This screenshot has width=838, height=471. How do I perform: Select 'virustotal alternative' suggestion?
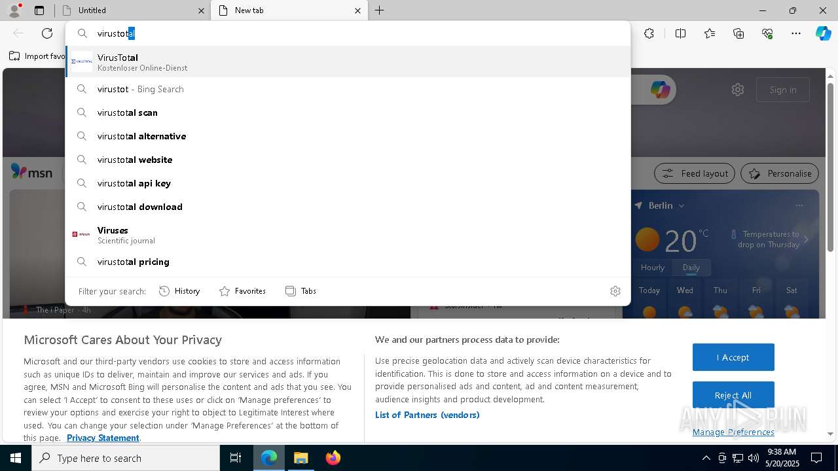click(x=348, y=136)
